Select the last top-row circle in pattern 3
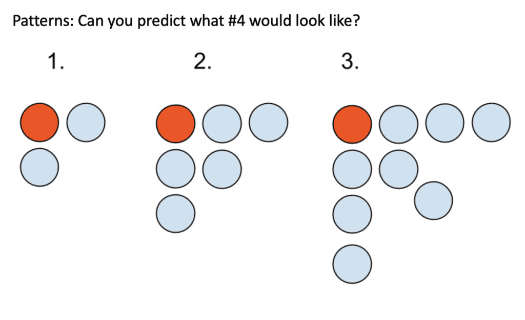 491,123
